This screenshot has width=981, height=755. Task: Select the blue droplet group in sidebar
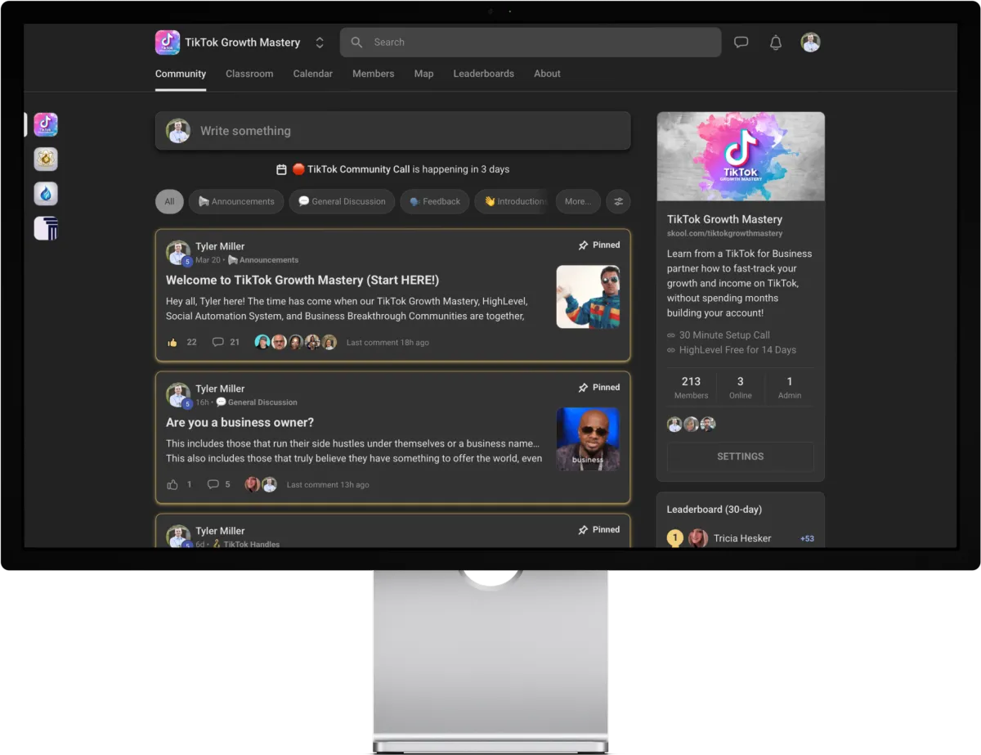coord(46,194)
